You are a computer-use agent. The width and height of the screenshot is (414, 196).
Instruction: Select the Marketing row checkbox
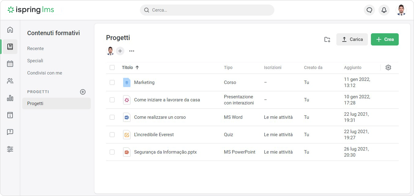point(112,82)
